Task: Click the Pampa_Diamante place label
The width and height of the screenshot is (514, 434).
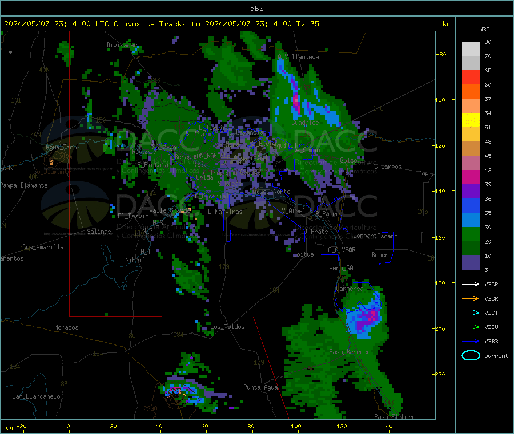Action: tap(24, 185)
